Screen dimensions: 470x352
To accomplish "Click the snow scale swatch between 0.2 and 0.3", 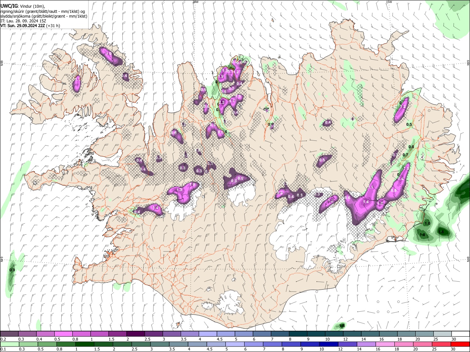I will [10, 334].
